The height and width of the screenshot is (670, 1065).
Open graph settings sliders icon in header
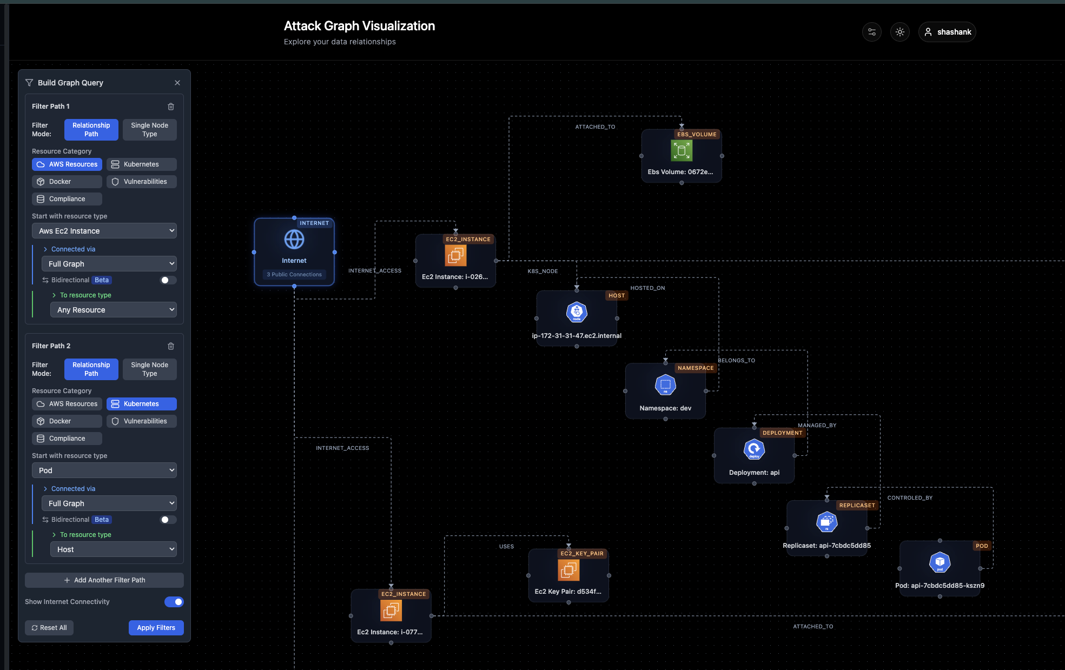872,32
